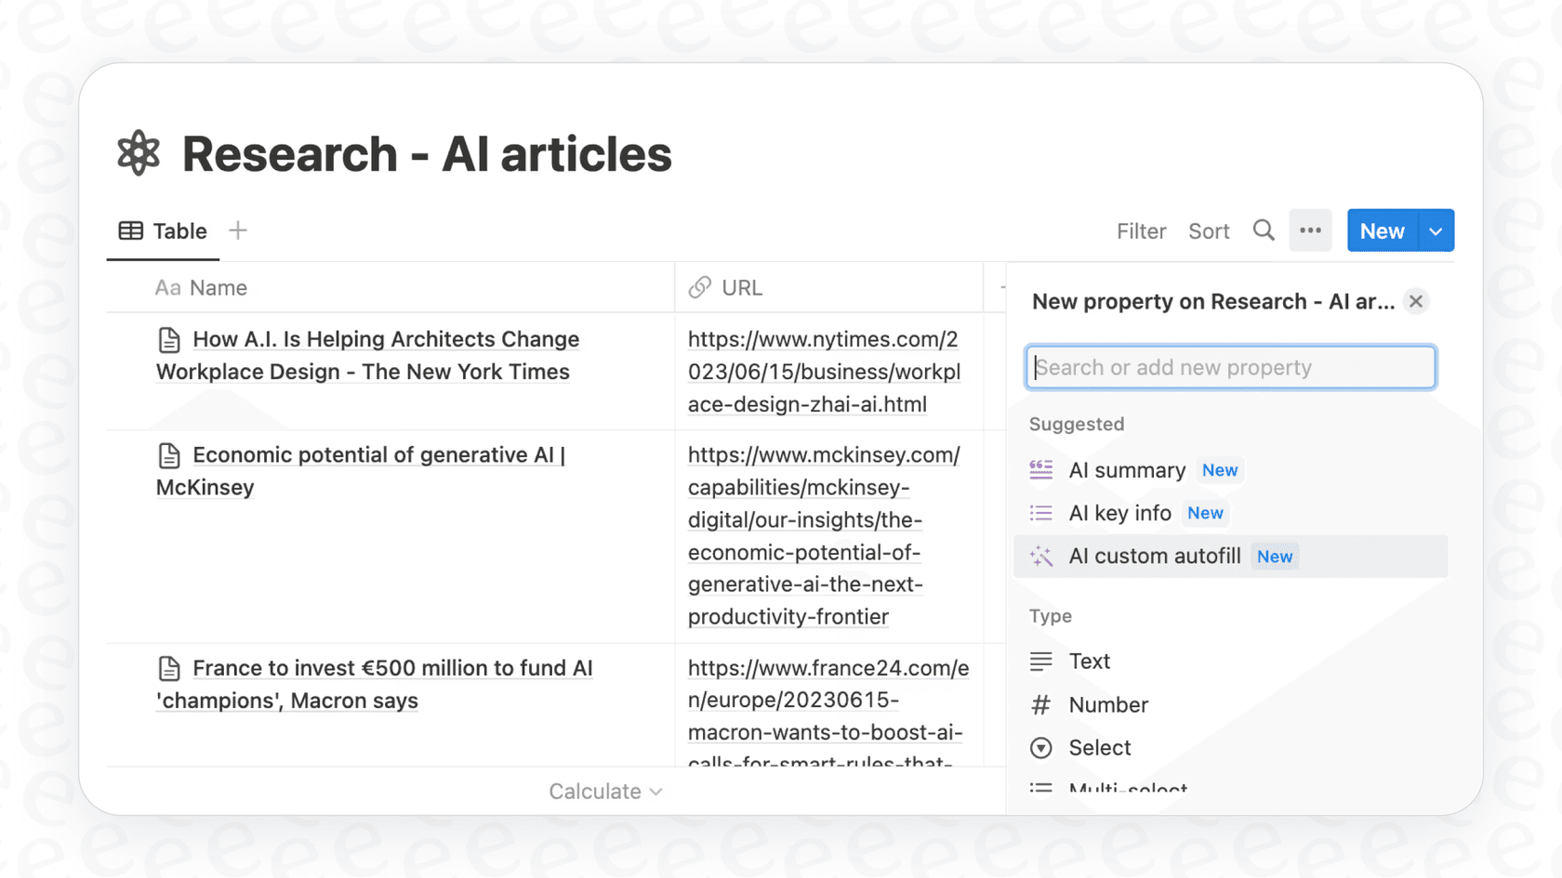This screenshot has height=878, width=1562.
Task: Click the Number property type option
Action: coord(1107,704)
